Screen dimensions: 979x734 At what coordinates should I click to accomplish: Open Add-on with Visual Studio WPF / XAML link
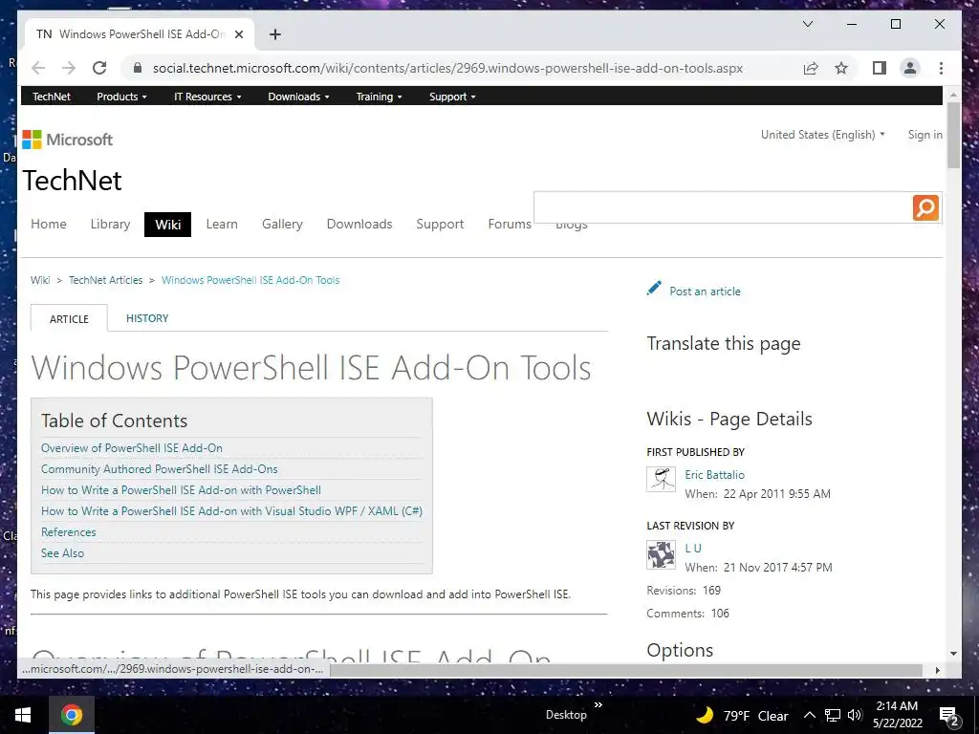(231, 511)
